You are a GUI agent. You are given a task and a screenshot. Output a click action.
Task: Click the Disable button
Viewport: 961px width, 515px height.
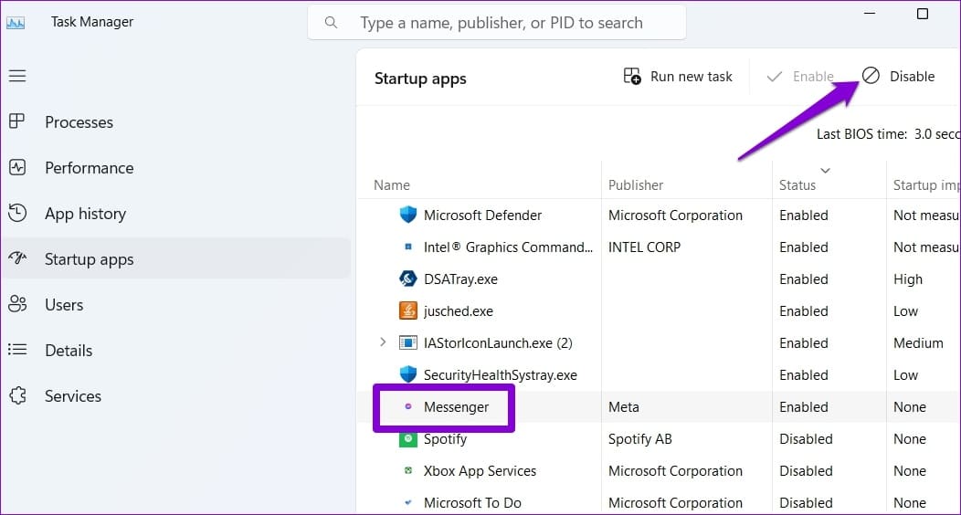click(899, 77)
